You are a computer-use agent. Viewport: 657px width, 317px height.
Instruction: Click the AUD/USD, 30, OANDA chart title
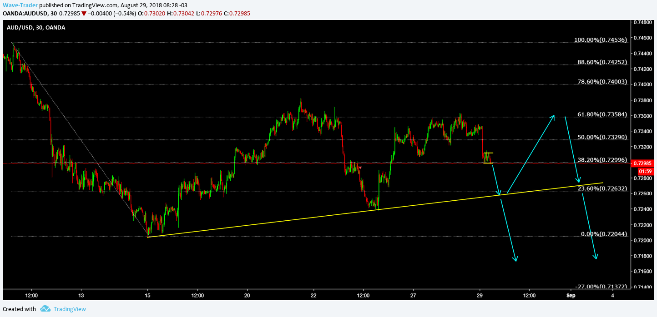[x=36, y=28]
